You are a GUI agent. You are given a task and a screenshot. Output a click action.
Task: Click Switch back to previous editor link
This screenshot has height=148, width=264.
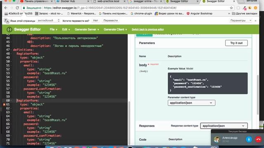click(x=148, y=30)
